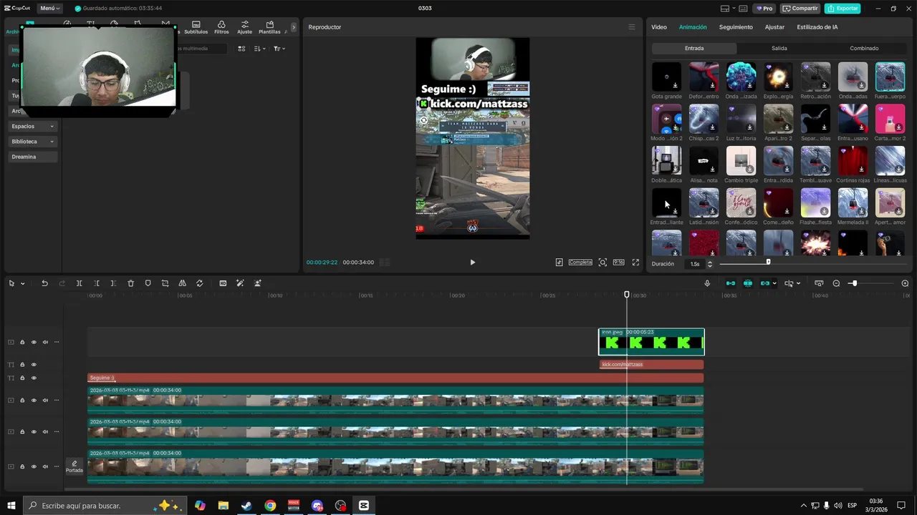This screenshot has width=917, height=515.
Task: Click the Pro upgrade button
Action: 764,9
